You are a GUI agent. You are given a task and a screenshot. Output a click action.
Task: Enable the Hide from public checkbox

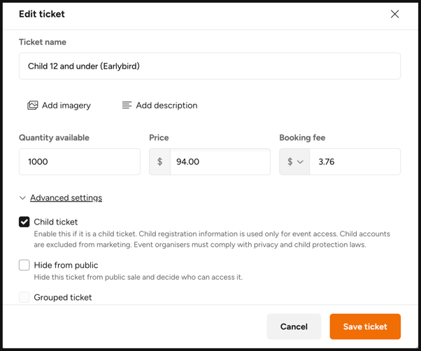24,265
